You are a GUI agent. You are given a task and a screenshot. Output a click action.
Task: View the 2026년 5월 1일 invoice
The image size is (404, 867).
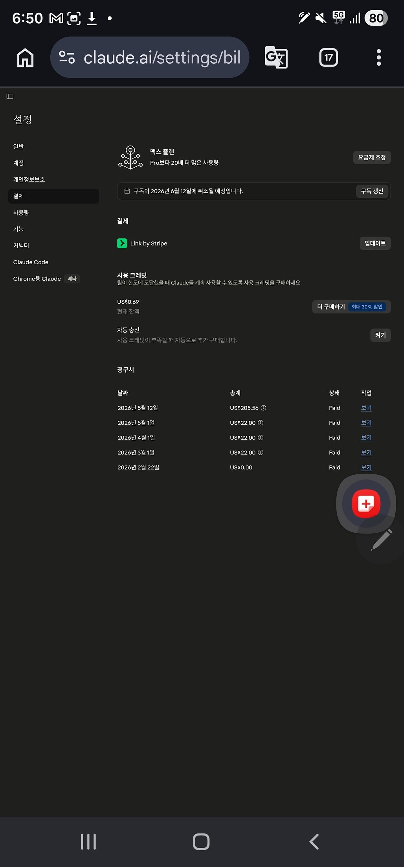tap(366, 423)
